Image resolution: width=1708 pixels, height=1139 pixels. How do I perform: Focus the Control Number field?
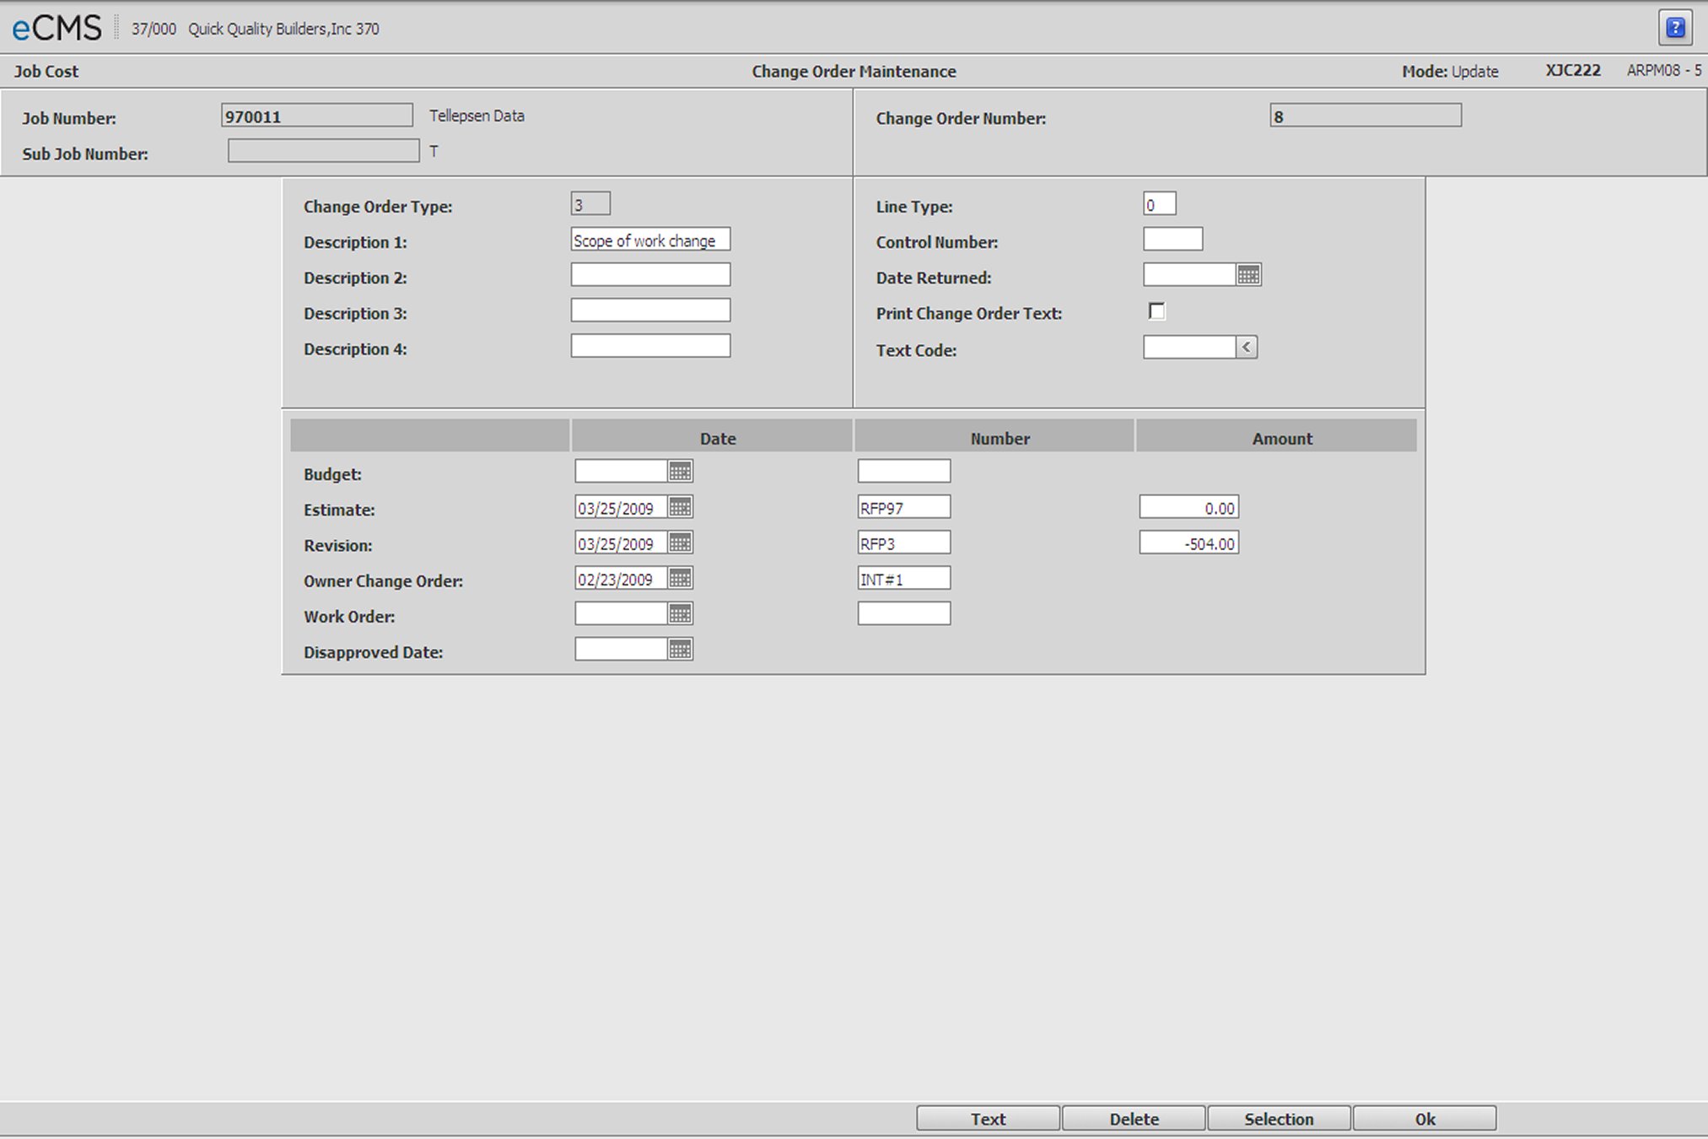[1172, 240]
